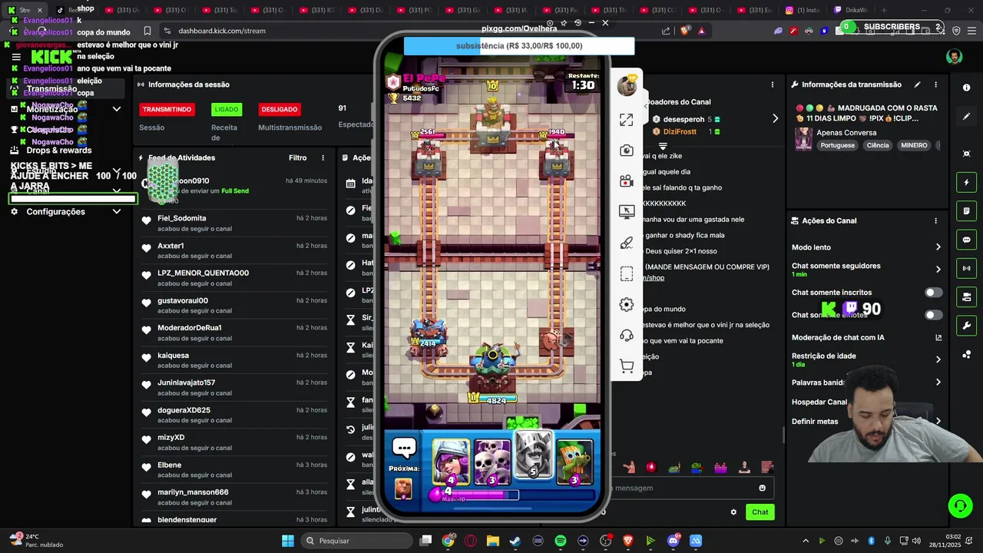The height and width of the screenshot is (553, 983).
Task: Click the Kick help bubble button
Action: coord(960,505)
